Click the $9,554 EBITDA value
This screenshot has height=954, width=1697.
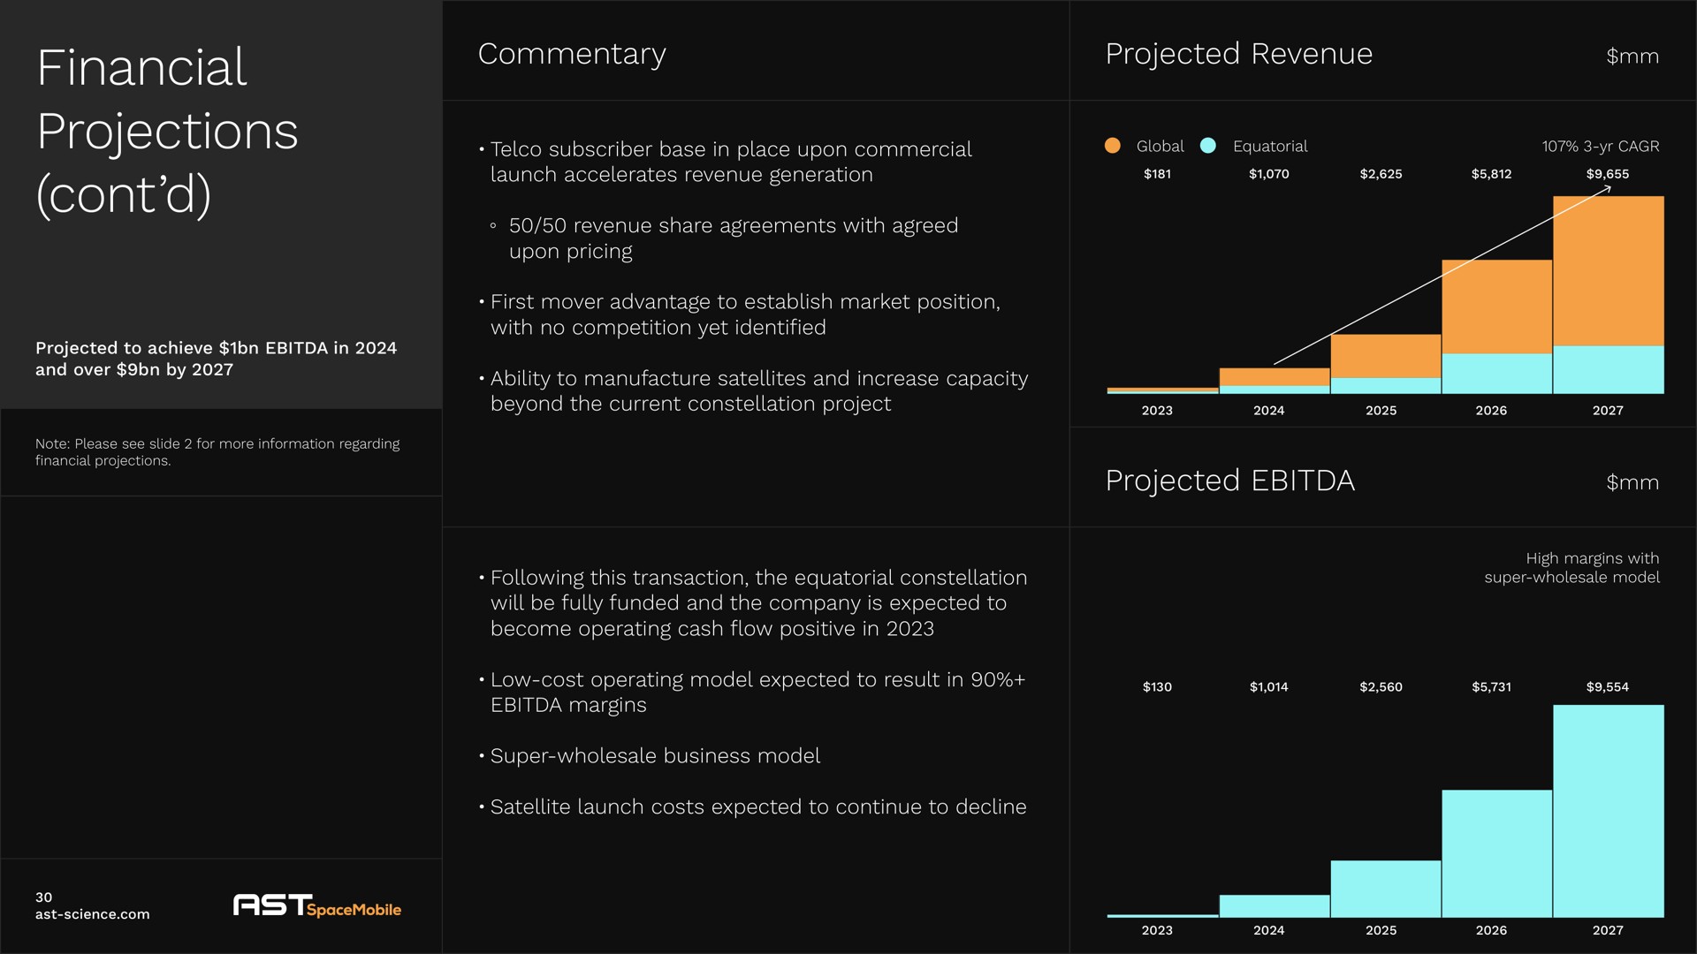click(x=1607, y=687)
